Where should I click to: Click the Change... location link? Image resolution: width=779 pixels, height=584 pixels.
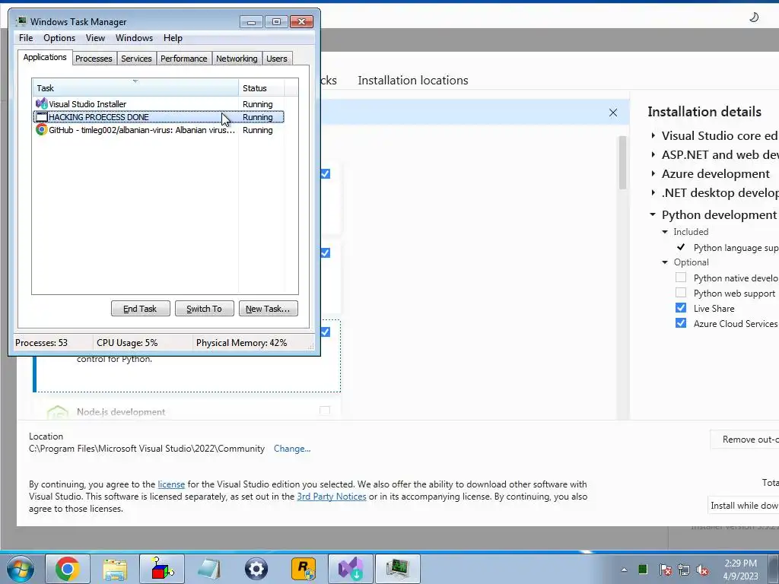pos(292,449)
